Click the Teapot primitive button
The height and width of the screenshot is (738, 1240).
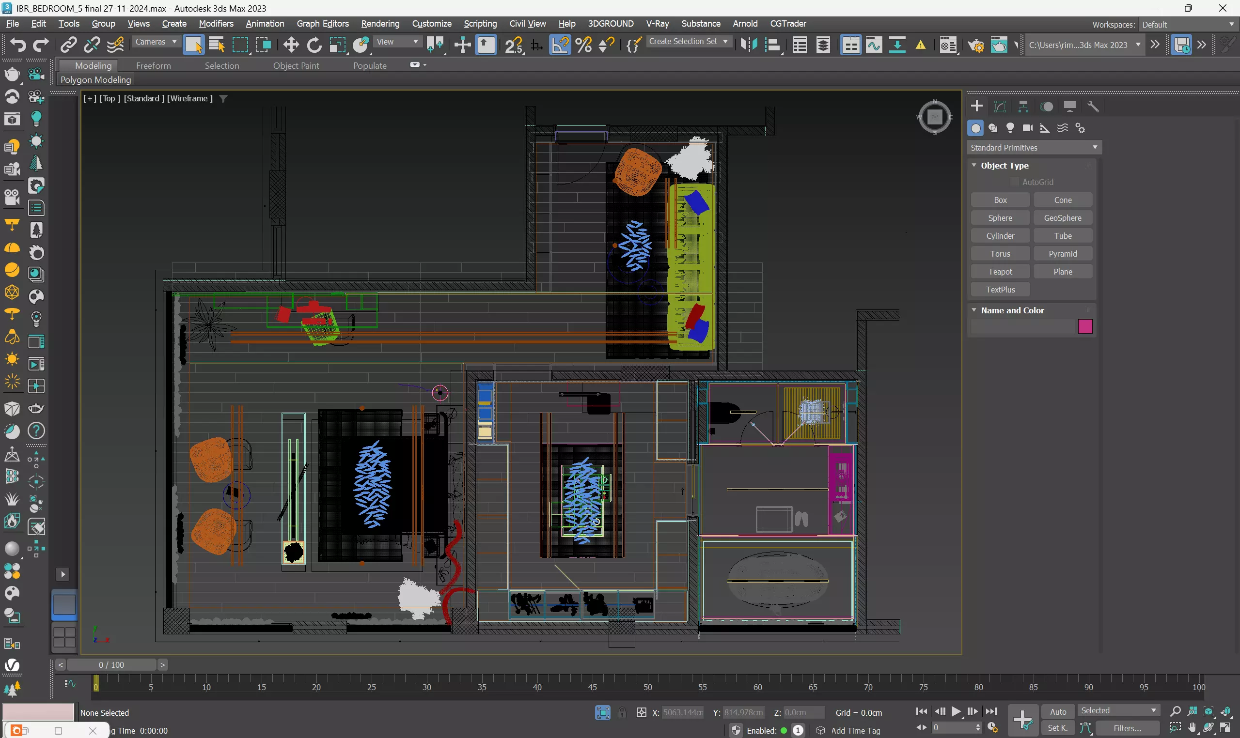point(1000,272)
